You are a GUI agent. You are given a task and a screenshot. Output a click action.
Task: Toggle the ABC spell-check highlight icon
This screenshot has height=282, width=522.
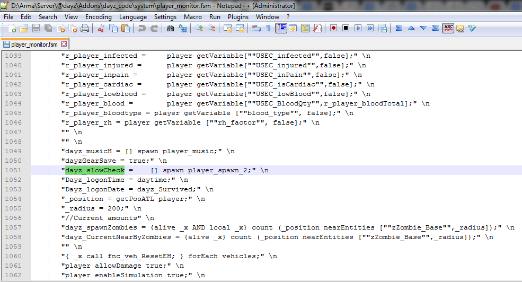[448, 28]
